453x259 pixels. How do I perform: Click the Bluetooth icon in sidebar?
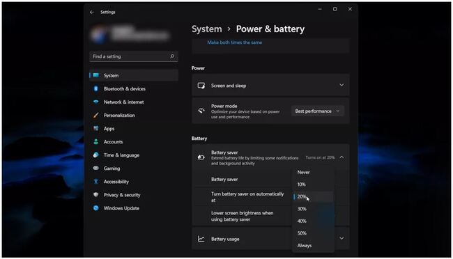click(96, 88)
